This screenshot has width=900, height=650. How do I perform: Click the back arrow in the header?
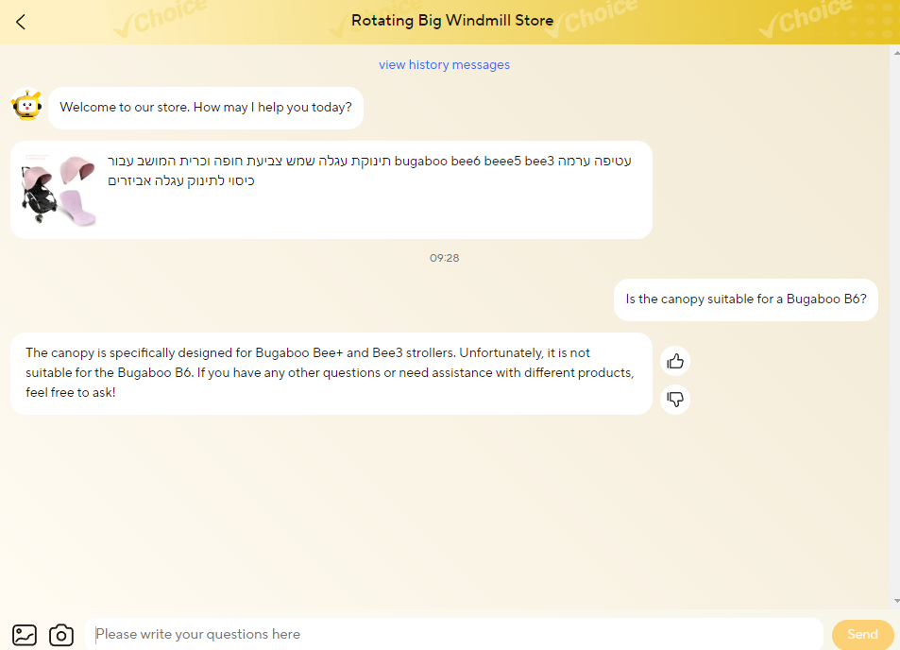point(21,22)
